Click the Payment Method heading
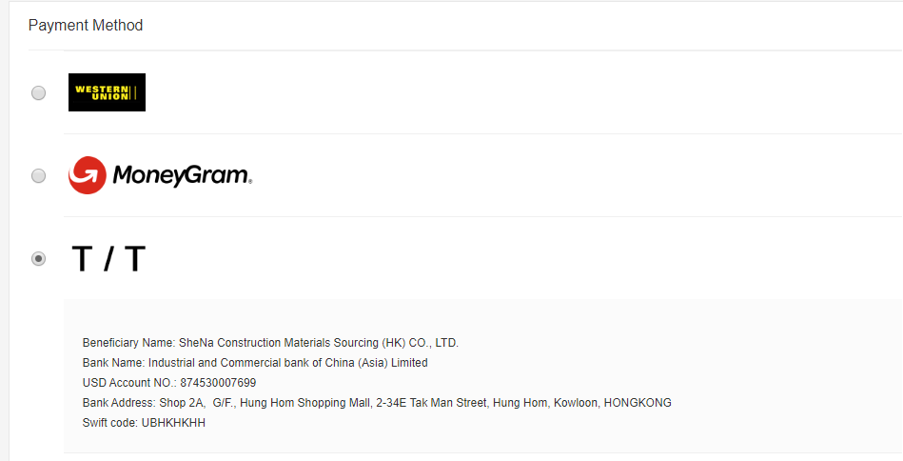This screenshot has width=903, height=461. 86,26
